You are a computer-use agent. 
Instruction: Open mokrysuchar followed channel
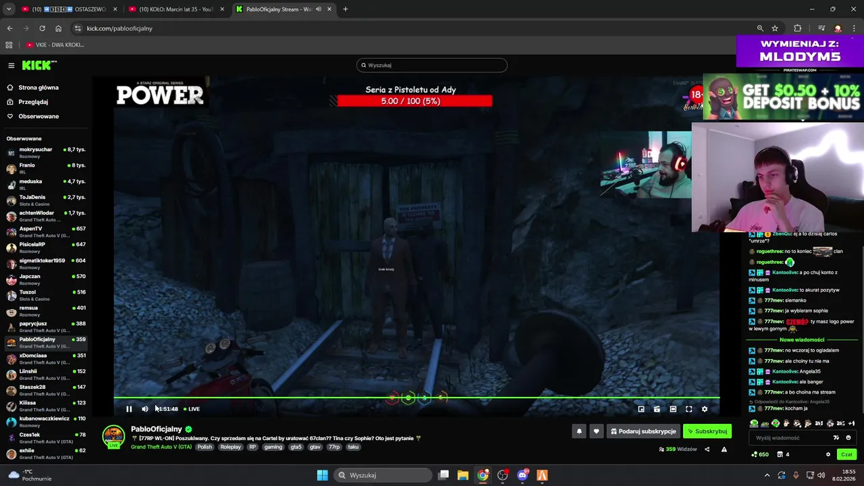click(46, 153)
